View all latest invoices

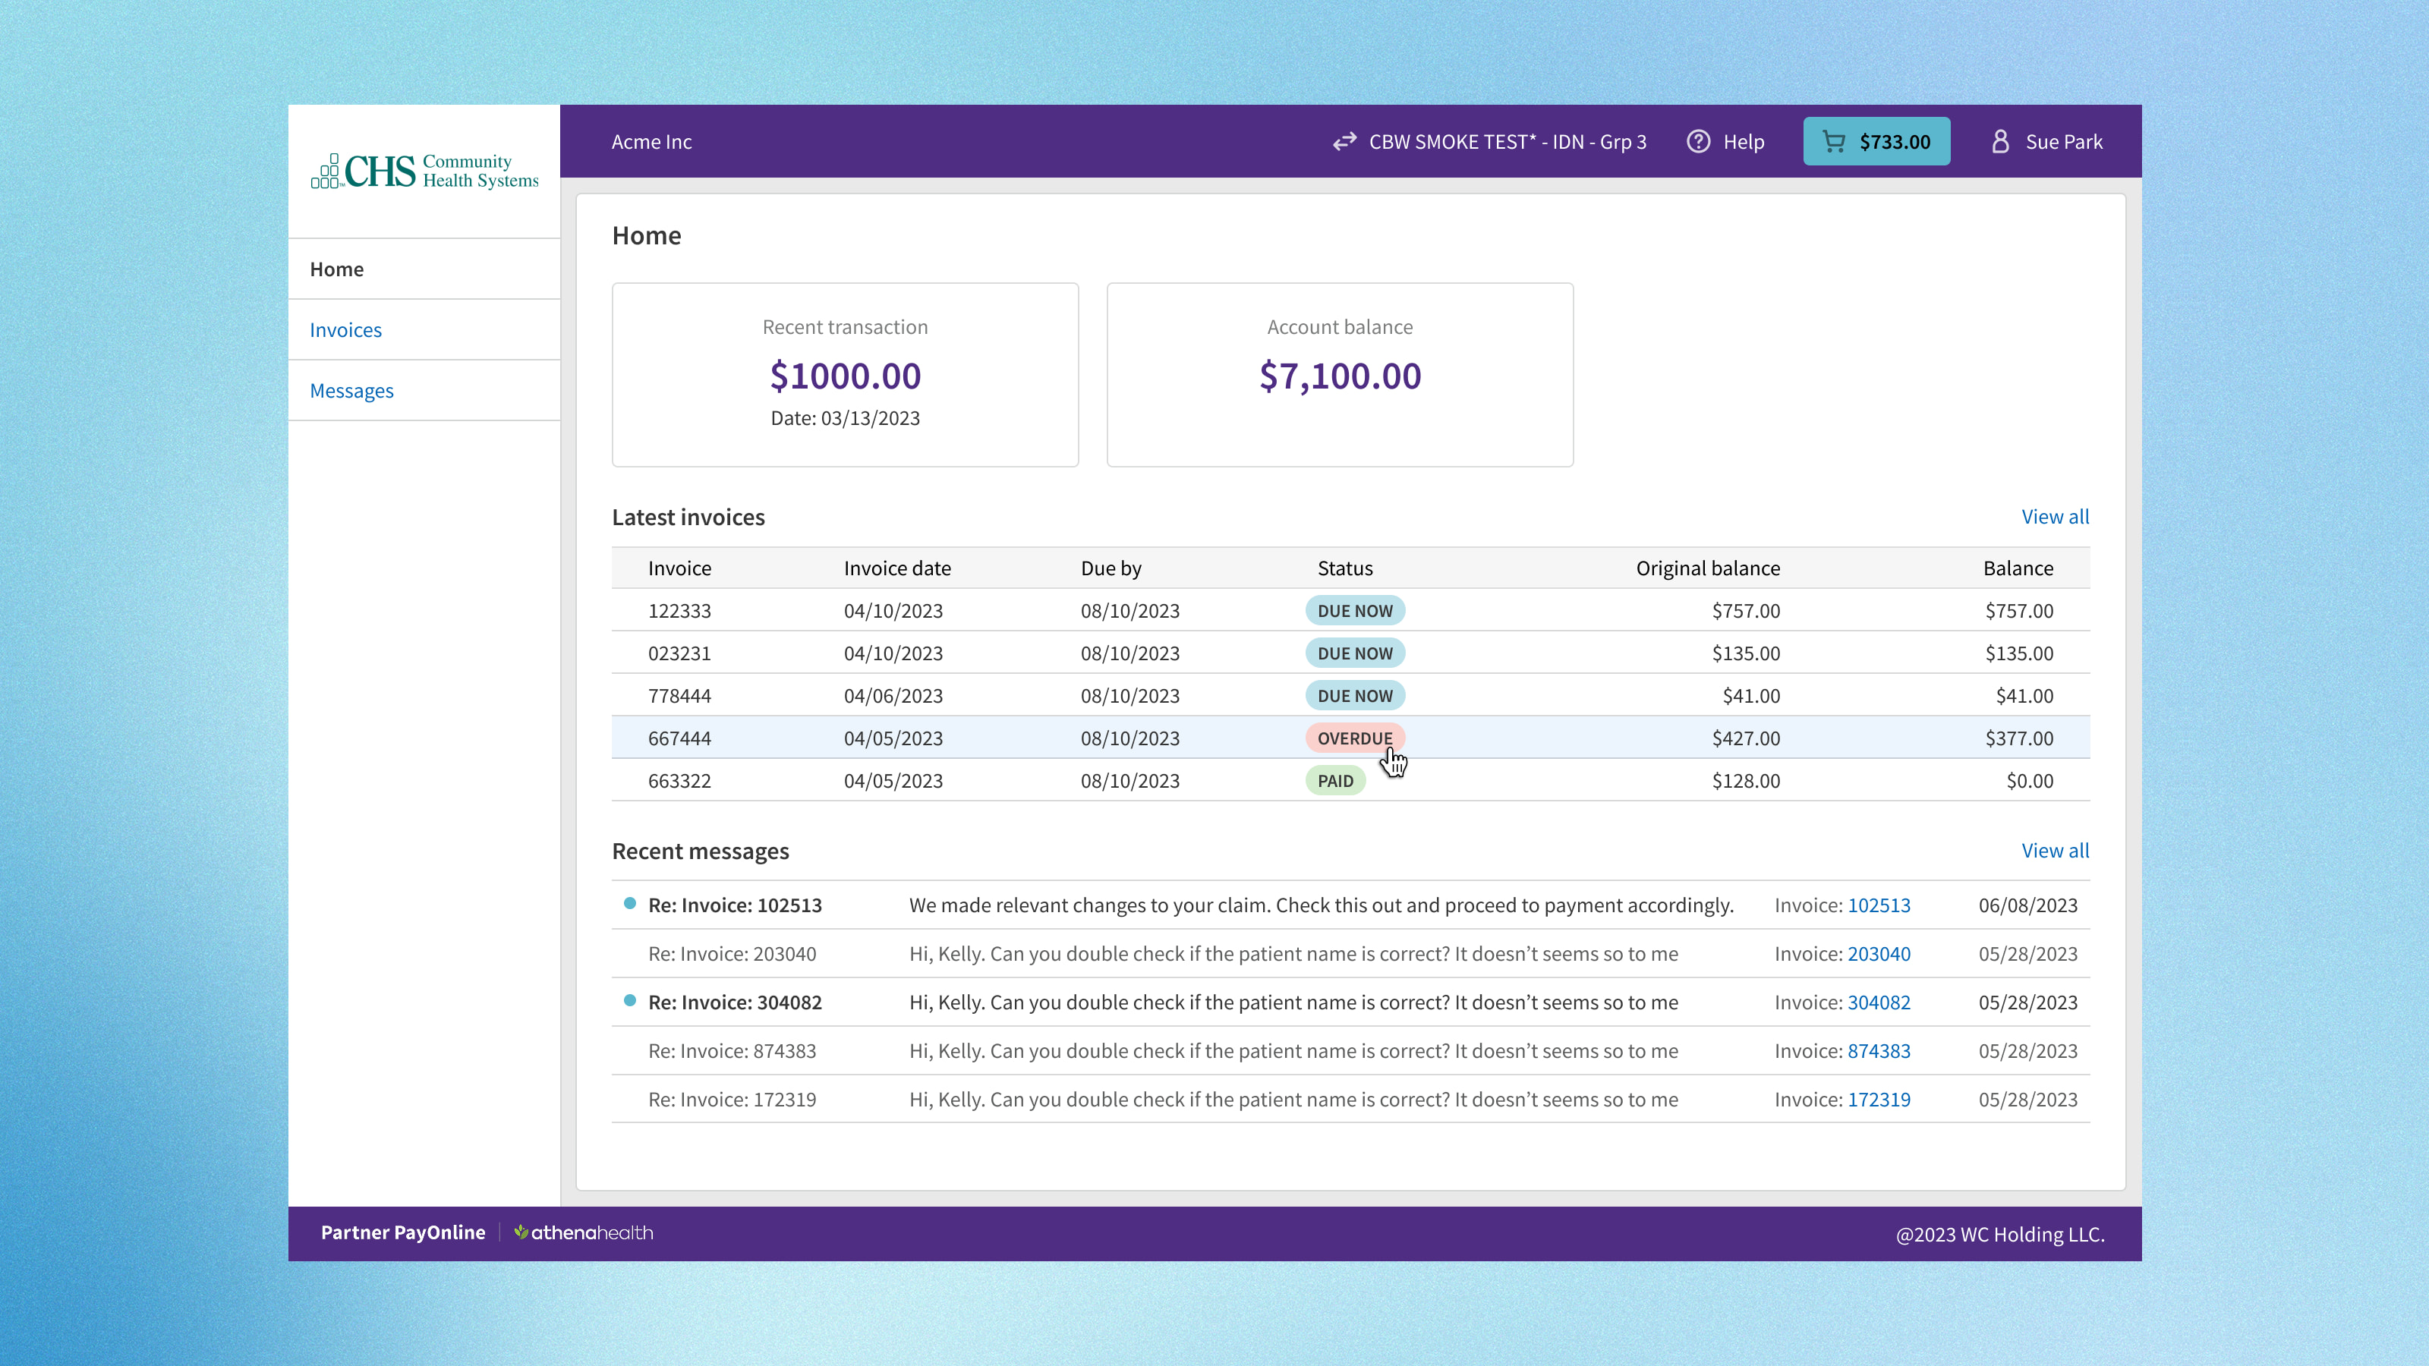pos(2055,517)
